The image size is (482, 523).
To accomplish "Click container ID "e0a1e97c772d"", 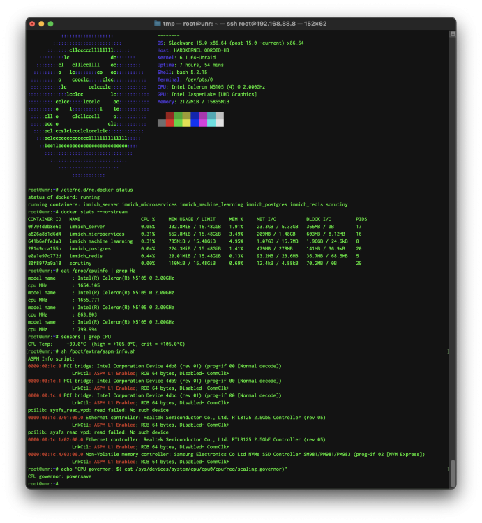I will [x=45, y=256].
